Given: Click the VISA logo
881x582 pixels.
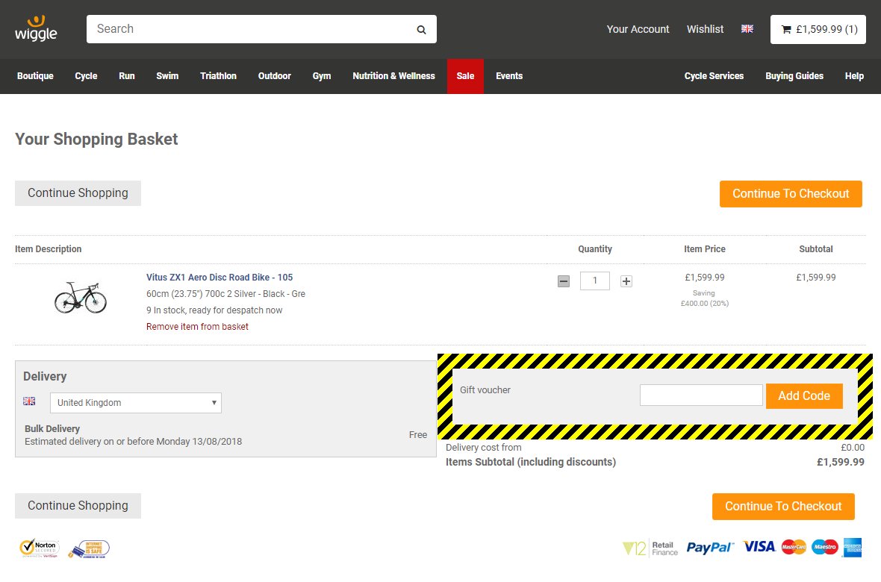Looking at the screenshot, I should point(759,547).
